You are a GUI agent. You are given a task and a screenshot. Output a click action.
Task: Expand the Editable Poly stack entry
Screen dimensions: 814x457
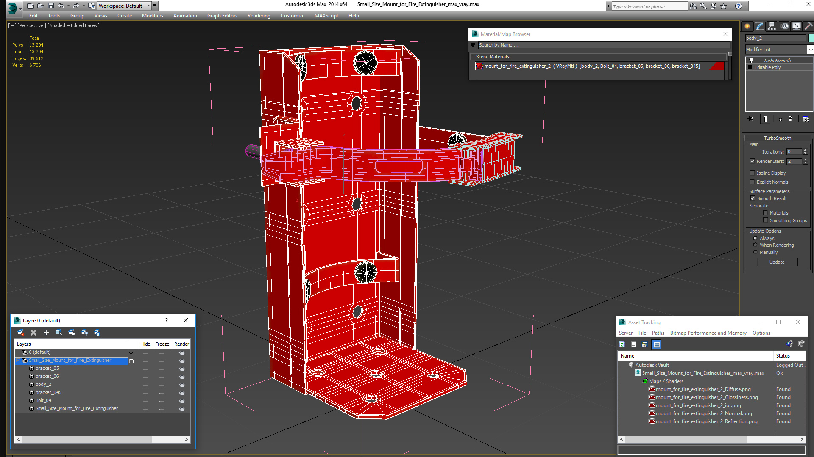[x=750, y=67]
